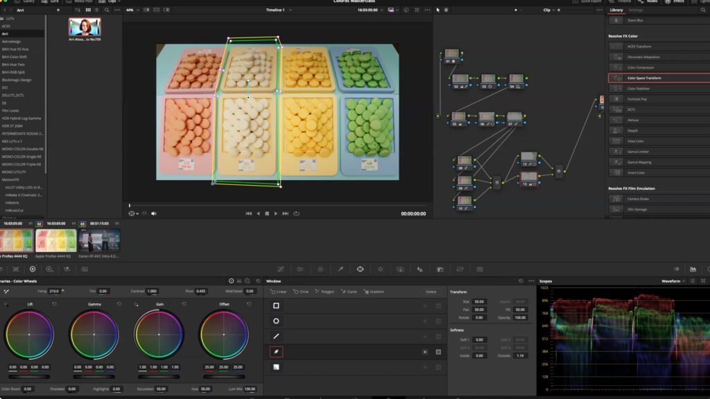The image size is (710, 399).
Task: Switch to the effects Settings tab
Action: tap(635, 10)
